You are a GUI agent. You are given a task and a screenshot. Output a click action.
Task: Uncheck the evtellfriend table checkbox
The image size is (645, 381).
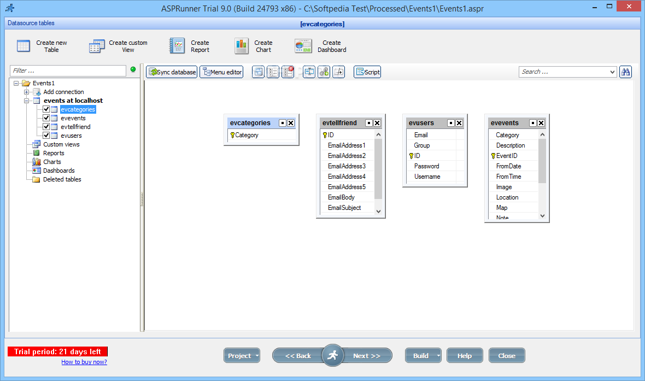point(46,126)
